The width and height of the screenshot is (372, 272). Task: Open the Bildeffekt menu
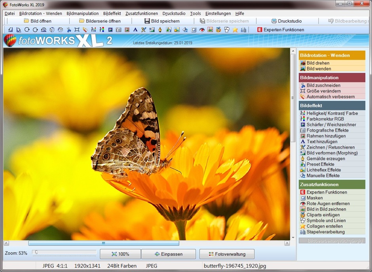112,13
